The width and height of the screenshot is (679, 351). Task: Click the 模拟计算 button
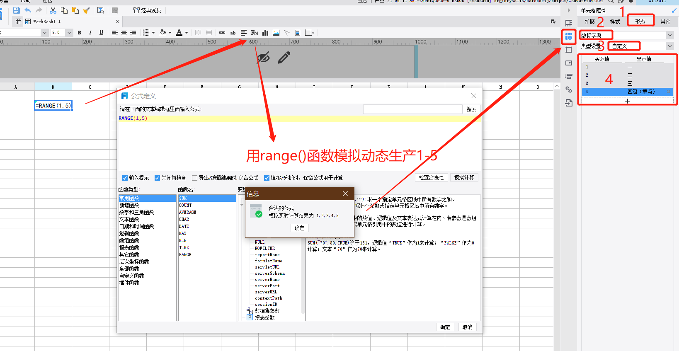tap(464, 177)
